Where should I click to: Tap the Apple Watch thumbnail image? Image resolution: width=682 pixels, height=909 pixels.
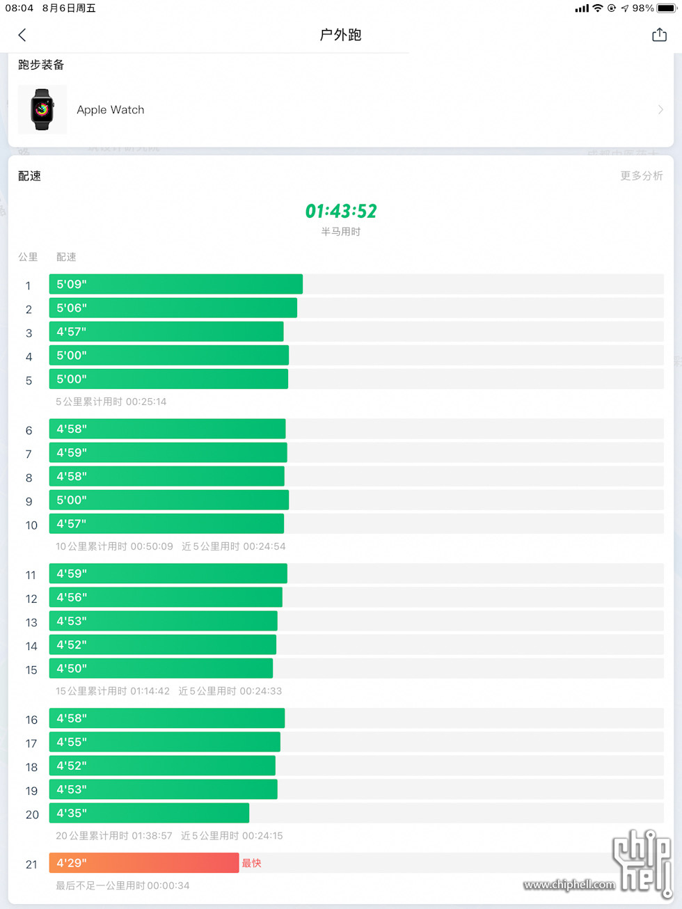tap(42, 109)
